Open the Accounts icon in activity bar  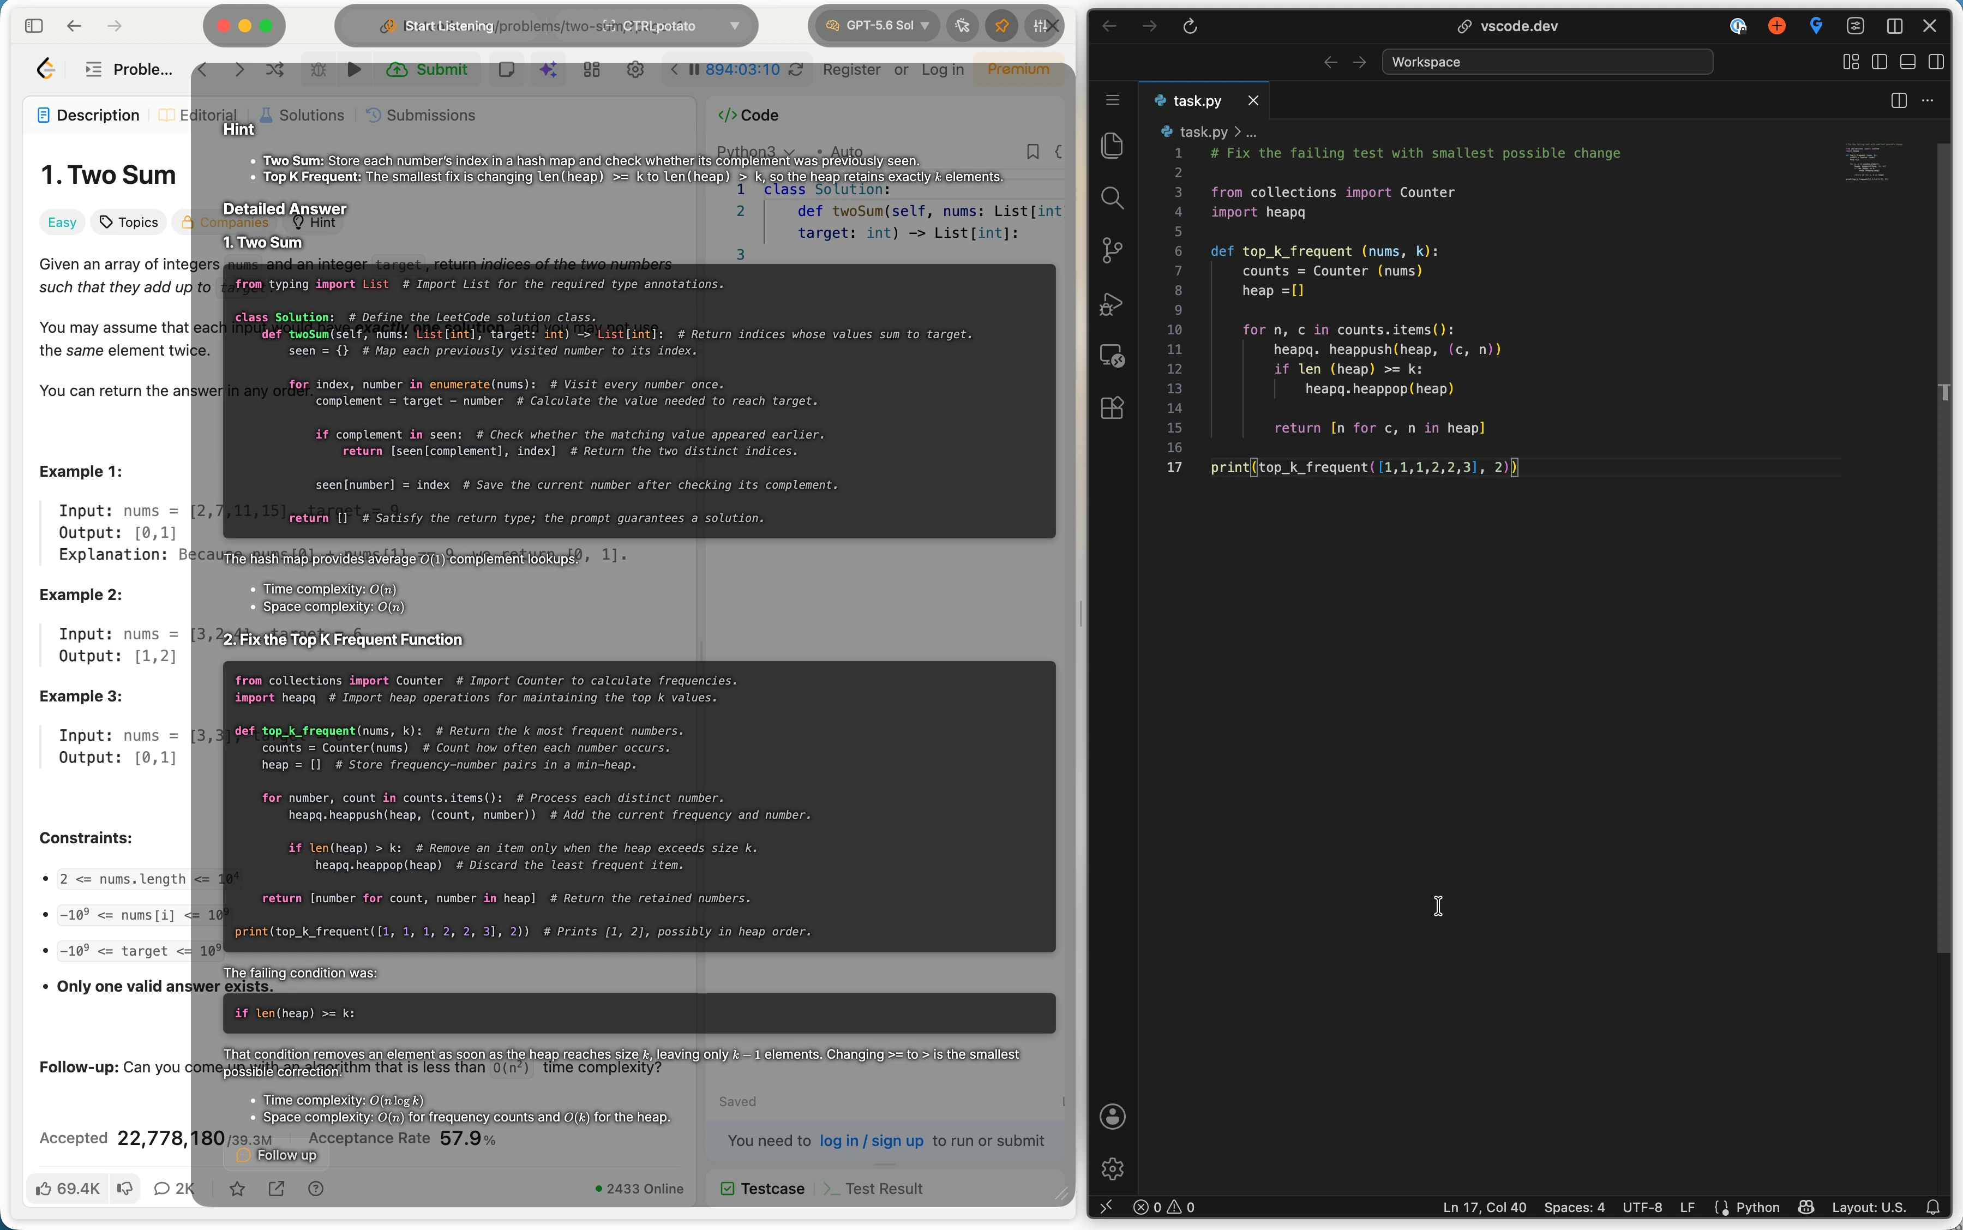pyautogui.click(x=1112, y=1117)
